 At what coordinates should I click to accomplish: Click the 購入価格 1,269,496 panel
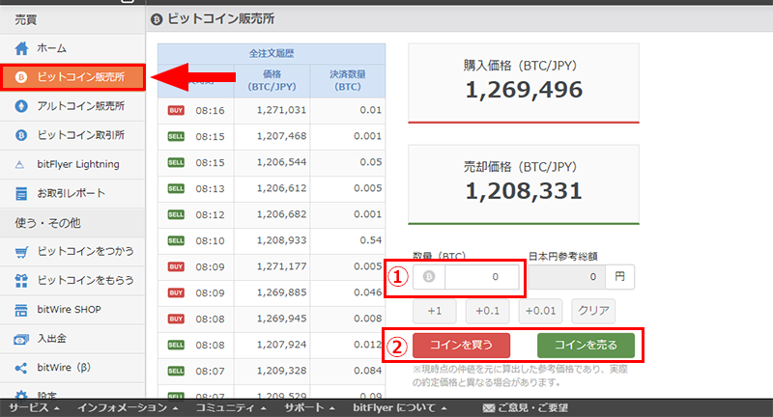point(524,83)
